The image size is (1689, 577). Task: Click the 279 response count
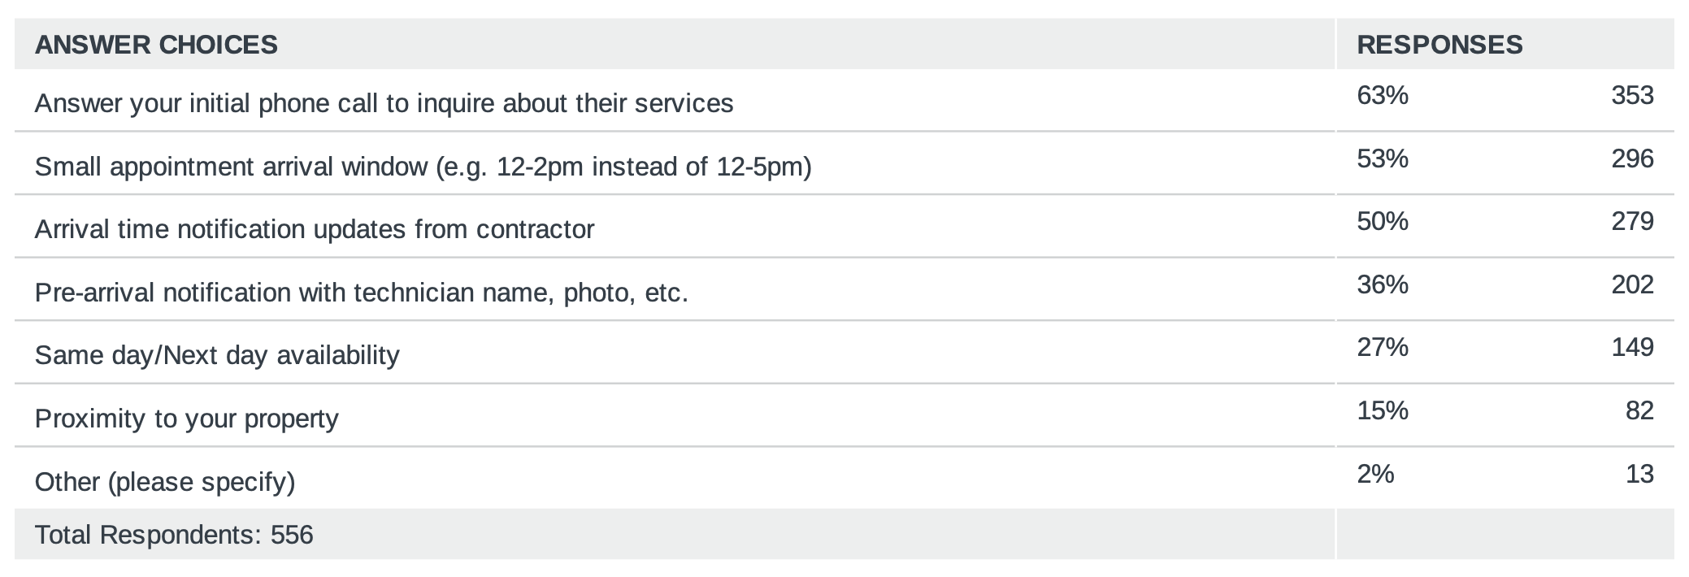point(1632,221)
